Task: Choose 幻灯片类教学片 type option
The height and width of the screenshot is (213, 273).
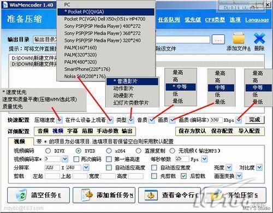Action: click(132, 103)
